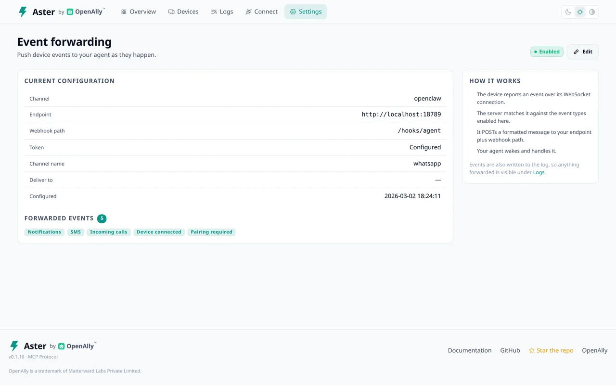Open the Logs tab
Screen dimensions: 616x385
coord(222,12)
